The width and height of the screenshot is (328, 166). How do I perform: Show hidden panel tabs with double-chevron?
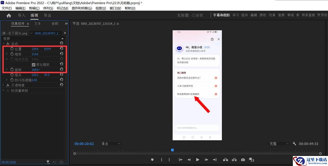[x=66, y=24]
